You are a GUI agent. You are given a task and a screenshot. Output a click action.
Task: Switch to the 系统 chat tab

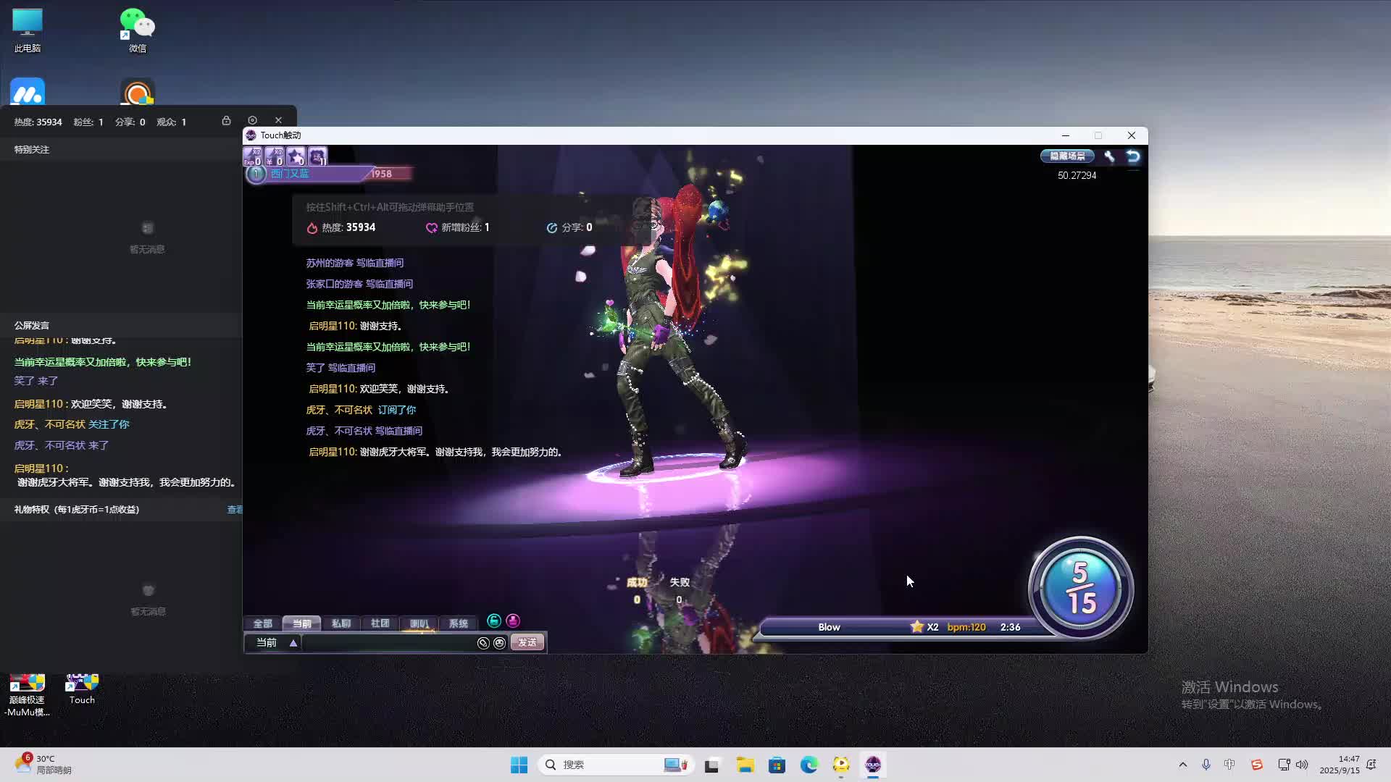click(458, 623)
